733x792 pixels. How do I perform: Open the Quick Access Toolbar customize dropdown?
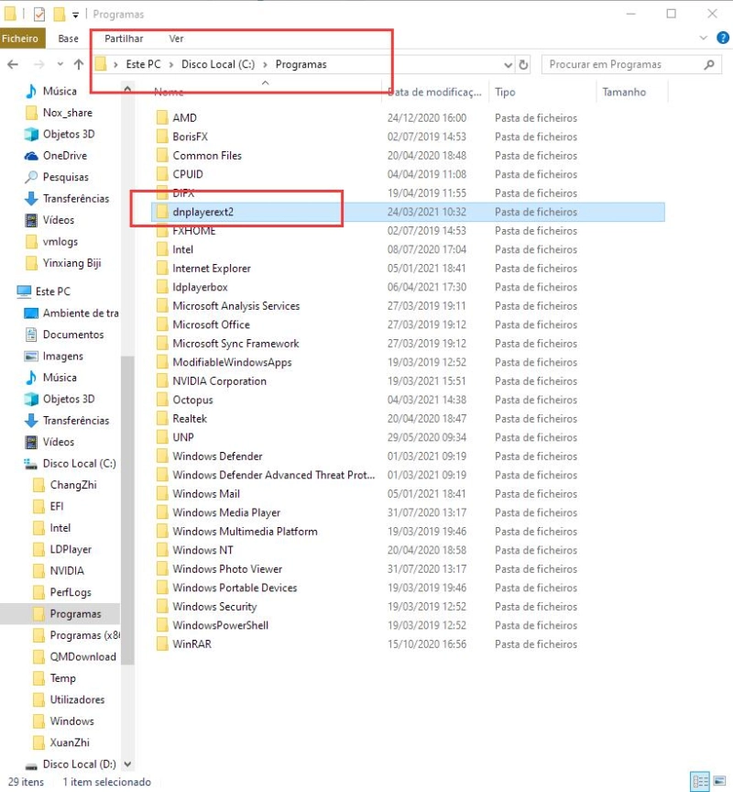[75, 15]
